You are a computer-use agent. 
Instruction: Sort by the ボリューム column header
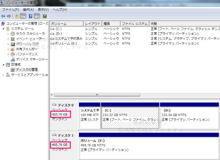[x=67, y=24]
